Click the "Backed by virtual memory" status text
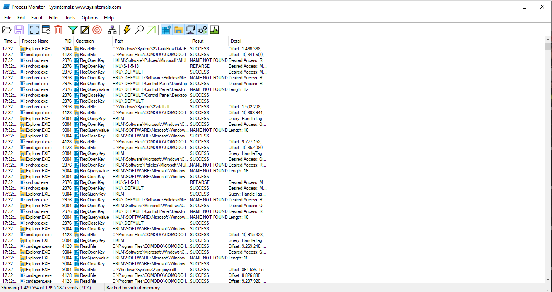This screenshot has width=552, height=292. [133, 288]
